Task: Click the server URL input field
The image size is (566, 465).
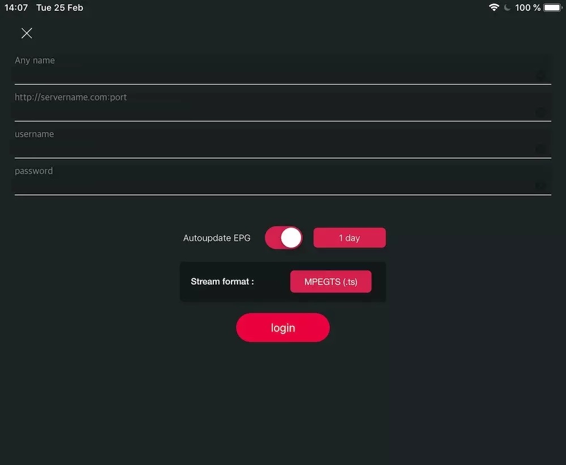Action: 282,106
